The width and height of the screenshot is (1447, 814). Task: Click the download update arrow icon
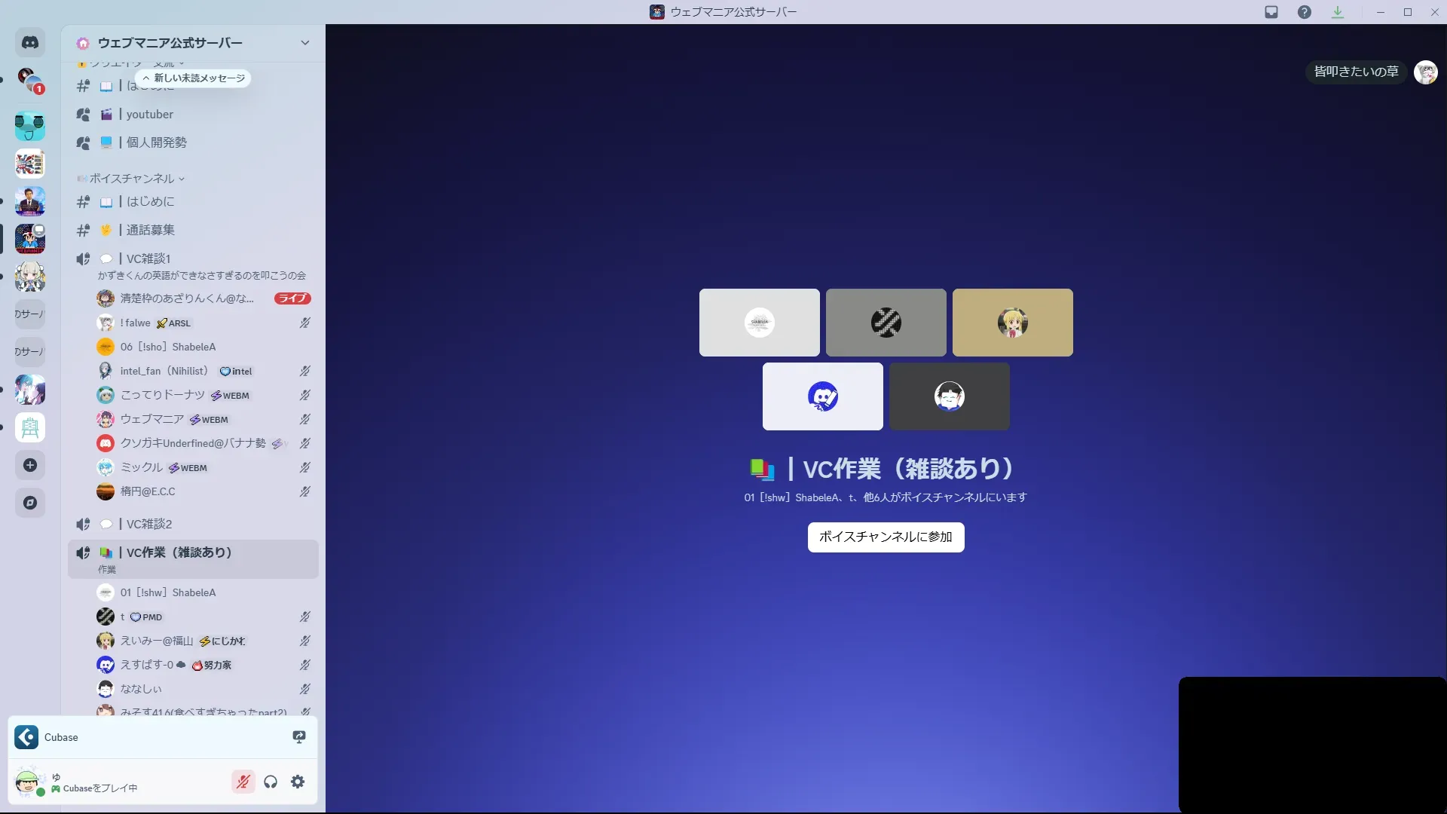1338,12
